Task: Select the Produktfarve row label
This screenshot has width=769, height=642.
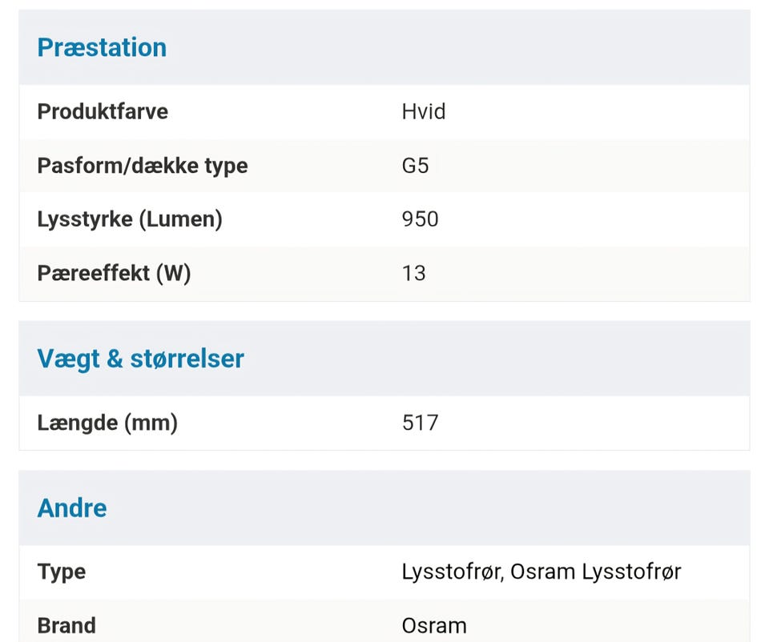Action: click(x=103, y=111)
